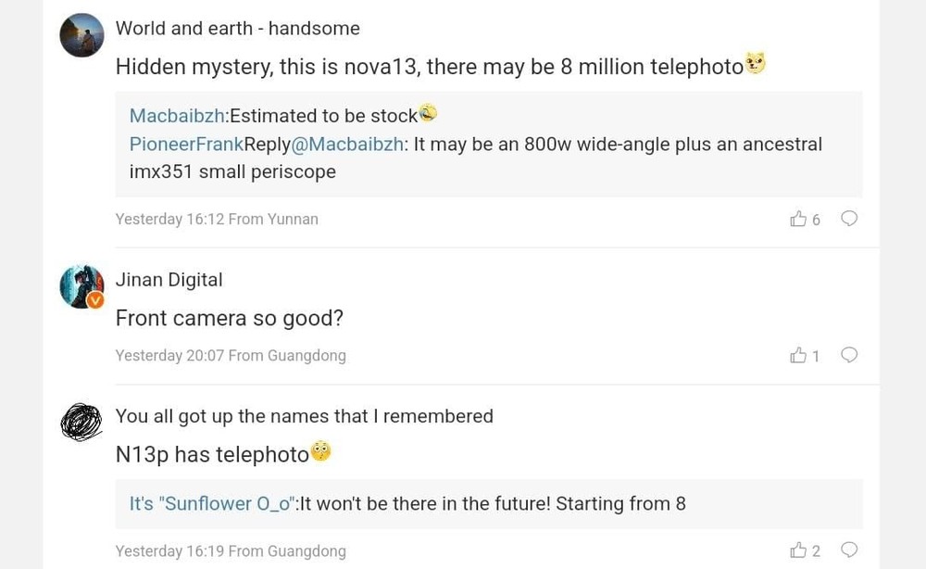
Task: Open replies for the Front camera comment
Action: (848, 355)
